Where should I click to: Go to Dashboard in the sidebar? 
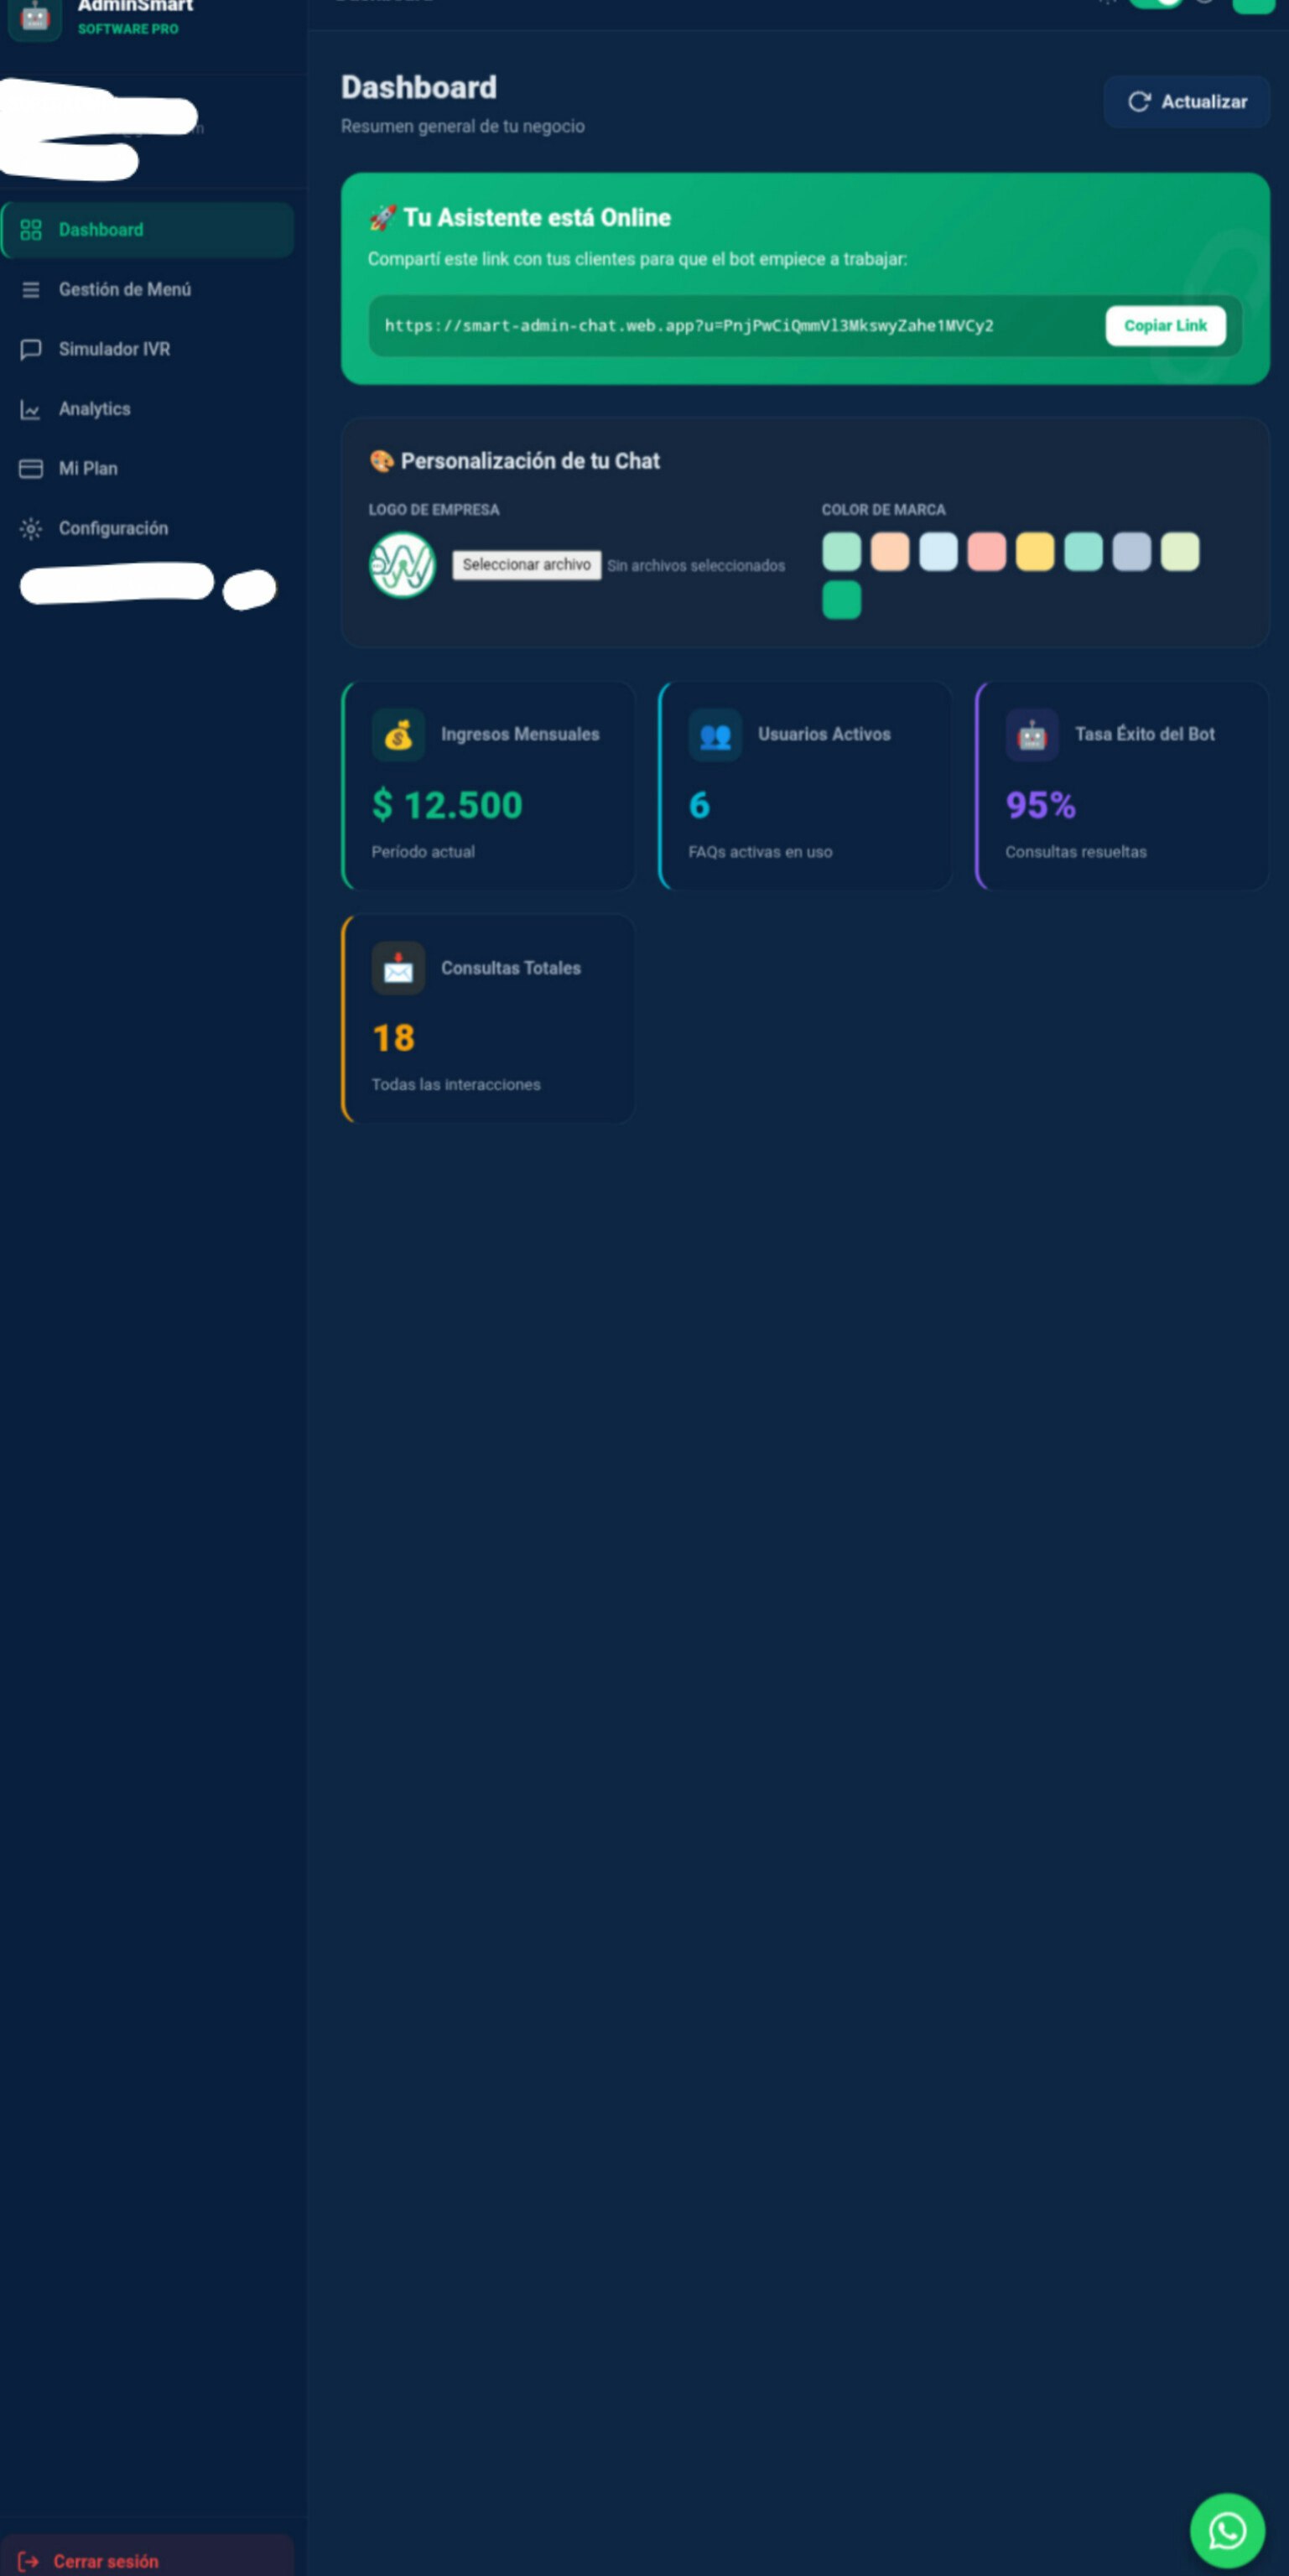pos(148,230)
